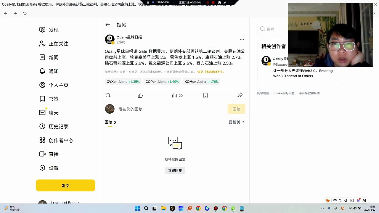Click the views chart icon showing 20
The height and width of the screenshot is (213, 379).
(x=174, y=95)
